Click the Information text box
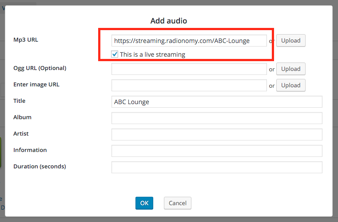This screenshot has width=338, height=222. (x=216, y=151)
